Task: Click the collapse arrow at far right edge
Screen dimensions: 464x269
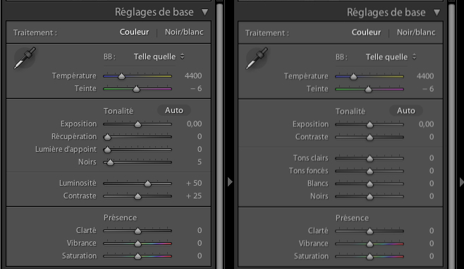Action: tap(462, 182)
